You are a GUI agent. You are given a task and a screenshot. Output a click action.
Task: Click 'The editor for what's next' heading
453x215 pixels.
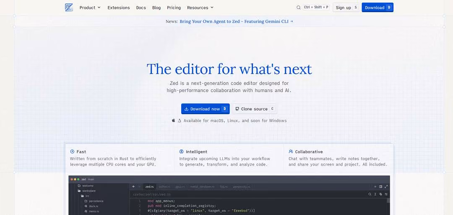point(229,69)
